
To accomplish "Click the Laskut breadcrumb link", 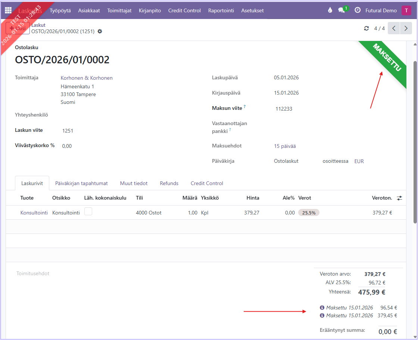I will (38, 25).
